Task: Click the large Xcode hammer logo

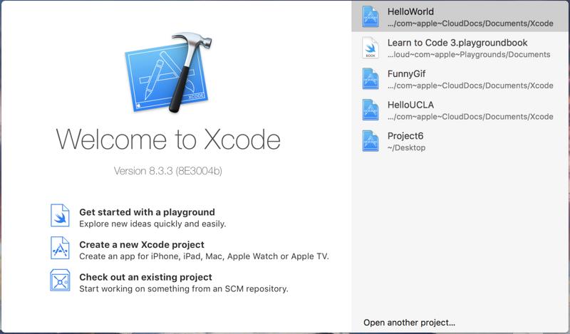Action: coord(169,72)
